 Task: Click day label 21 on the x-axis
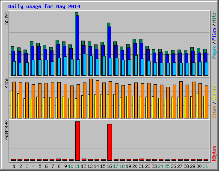pos(141,166)
